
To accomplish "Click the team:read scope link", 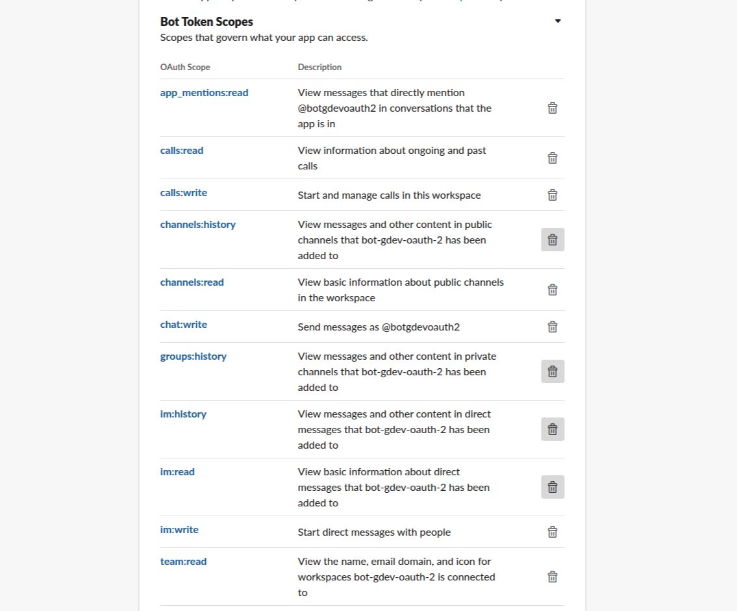I will 183,562.
